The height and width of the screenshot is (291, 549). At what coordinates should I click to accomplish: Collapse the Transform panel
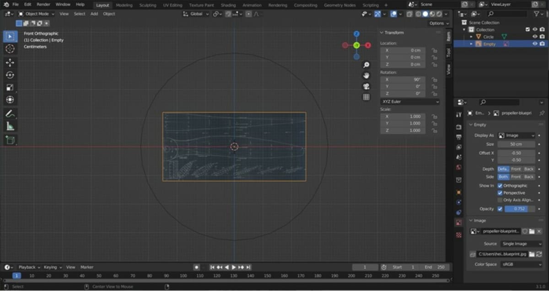394,33
